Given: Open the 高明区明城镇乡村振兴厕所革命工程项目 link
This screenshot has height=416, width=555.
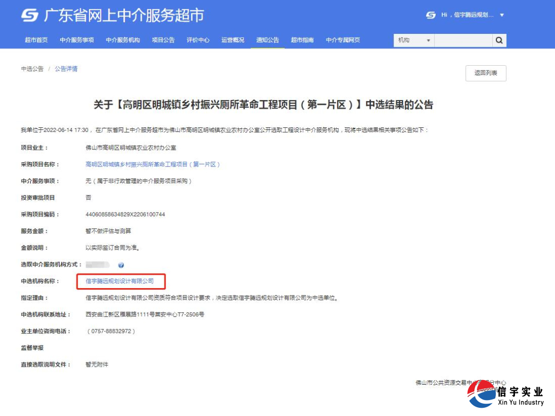Looking at the screenshot, I should pos(153,164).
